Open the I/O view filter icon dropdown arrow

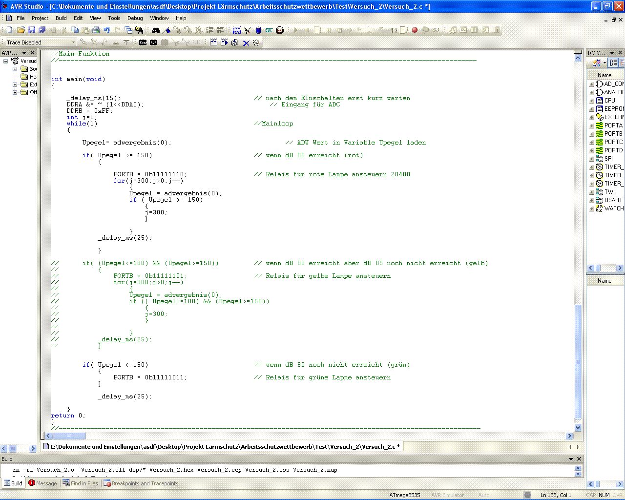[604, 63]
